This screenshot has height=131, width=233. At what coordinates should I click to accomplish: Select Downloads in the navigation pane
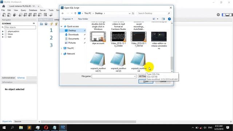(x=74, y=35)
